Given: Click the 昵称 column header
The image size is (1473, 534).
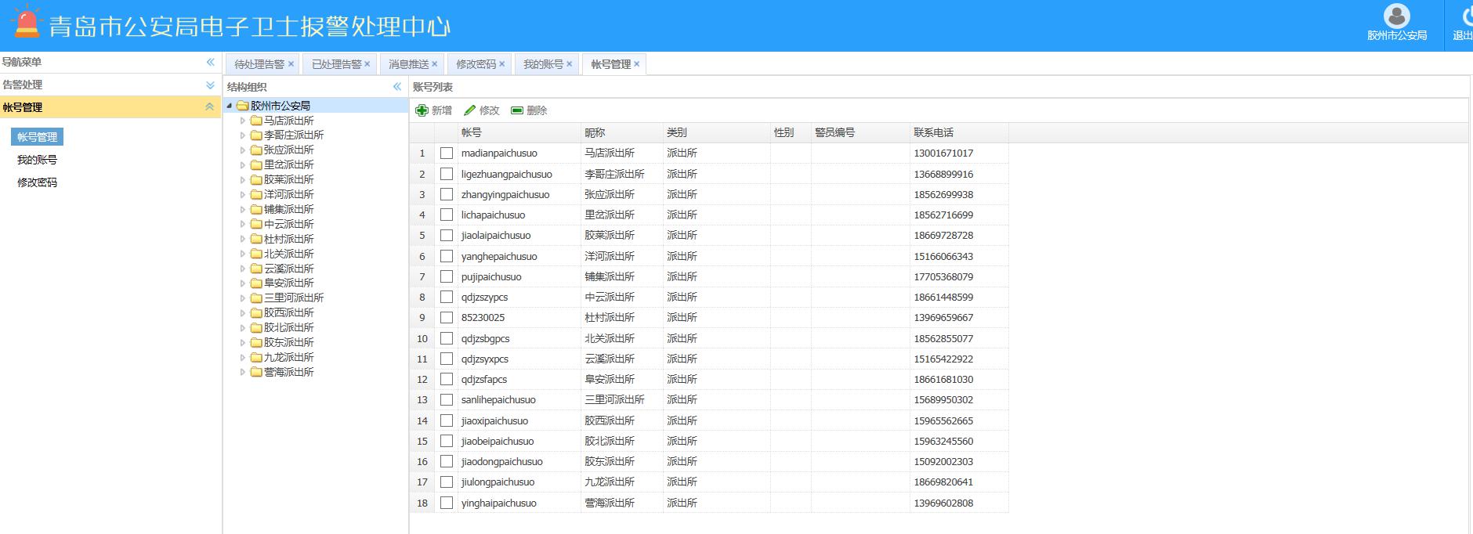Looking at the screenshot, I should pos(622,132).
